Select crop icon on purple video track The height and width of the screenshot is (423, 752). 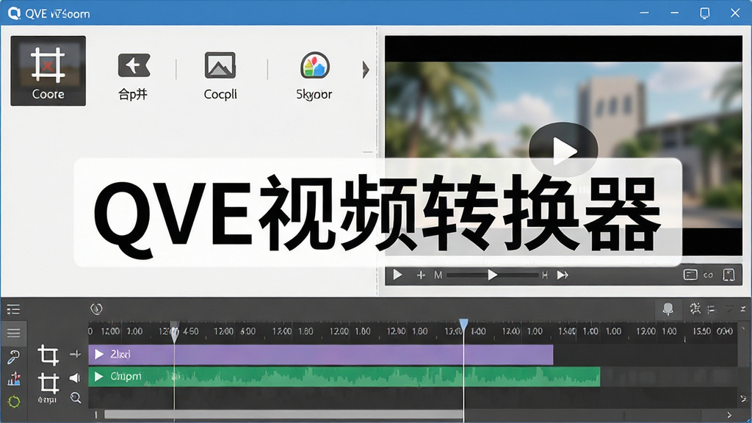tap(48, 355)
